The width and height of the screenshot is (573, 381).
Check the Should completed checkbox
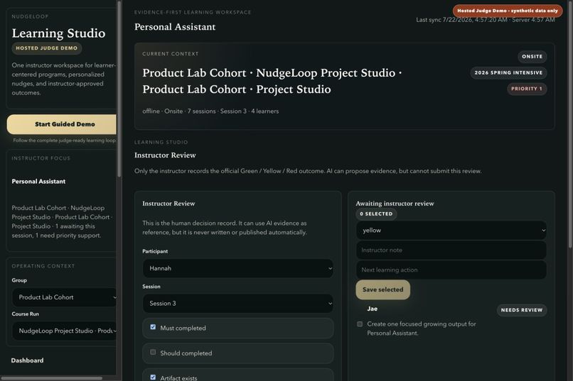tap(153, 352)
